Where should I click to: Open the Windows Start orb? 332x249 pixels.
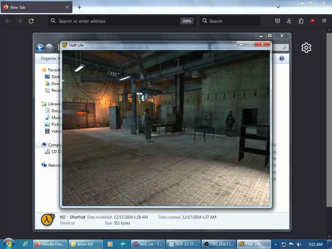(x=9, y=244)
